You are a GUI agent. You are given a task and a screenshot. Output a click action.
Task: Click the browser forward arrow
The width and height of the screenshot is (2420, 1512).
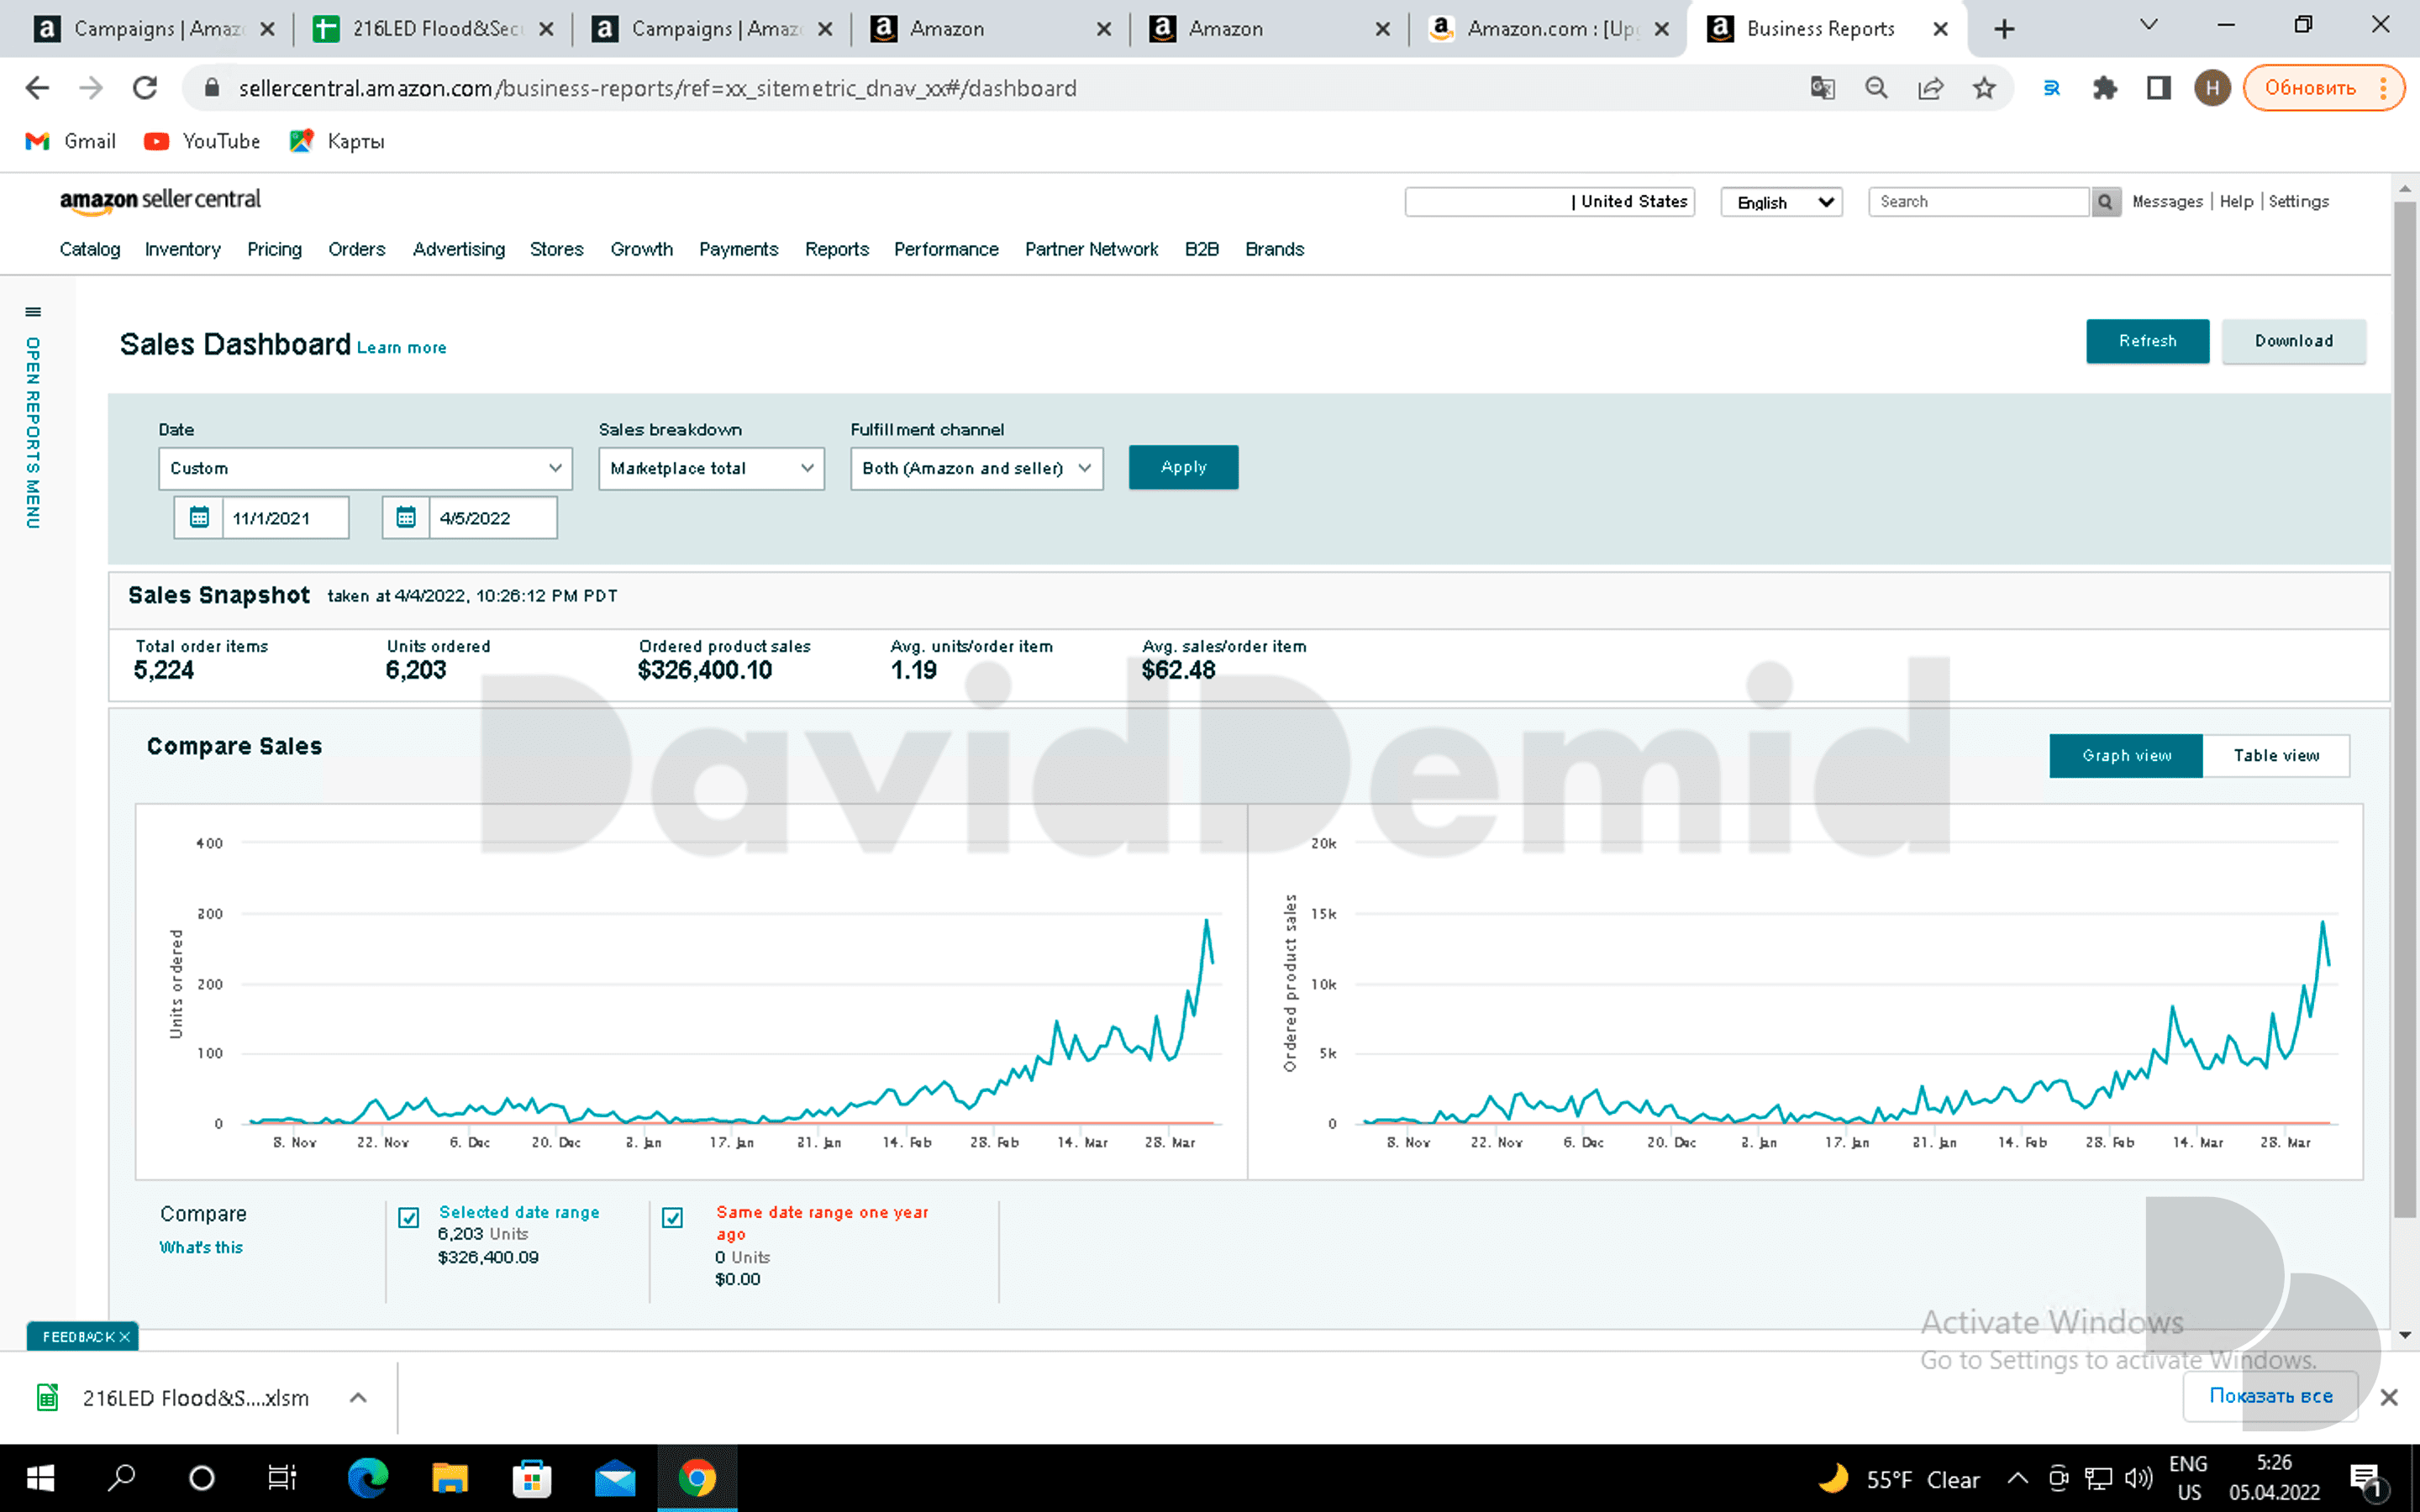click(91, 88)
